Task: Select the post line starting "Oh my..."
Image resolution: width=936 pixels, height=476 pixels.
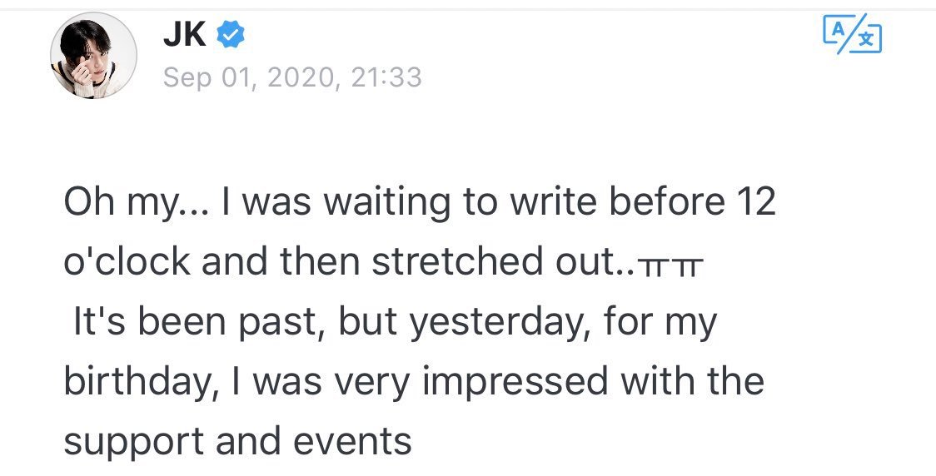Action: coord(420,203)
